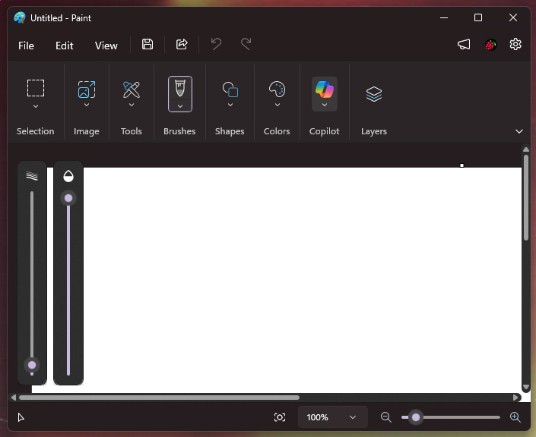The width and height of the screenshot is (536, 437).
Task: Click the horizontal scrollbar left arrow
Action: pyautogui.click(x=14, y=398)
